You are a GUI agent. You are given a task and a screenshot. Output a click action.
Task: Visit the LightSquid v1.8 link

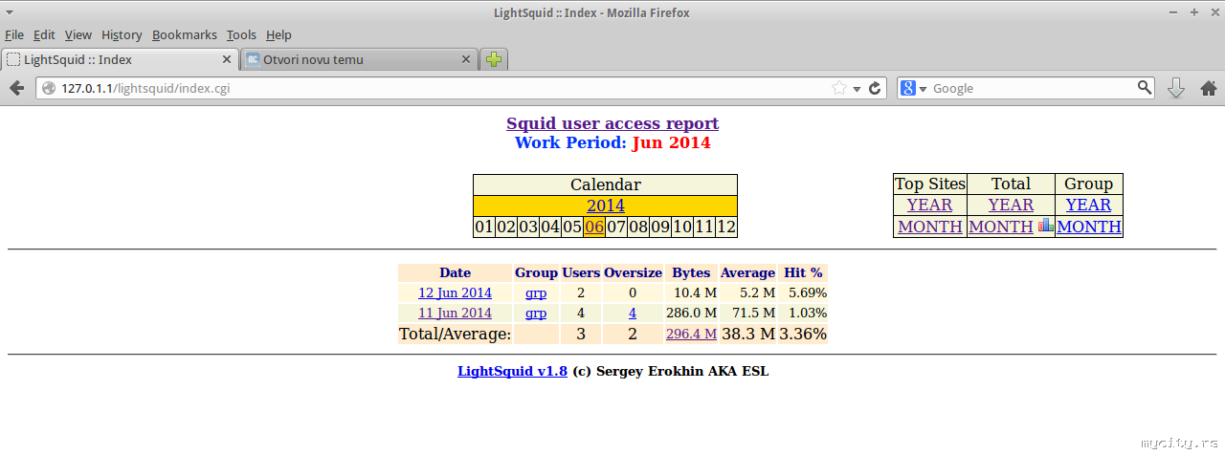(x=512, y=371)
